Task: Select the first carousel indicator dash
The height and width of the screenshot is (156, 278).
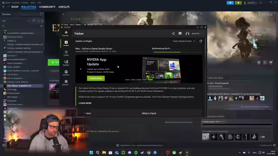Action: coord(127,80)
